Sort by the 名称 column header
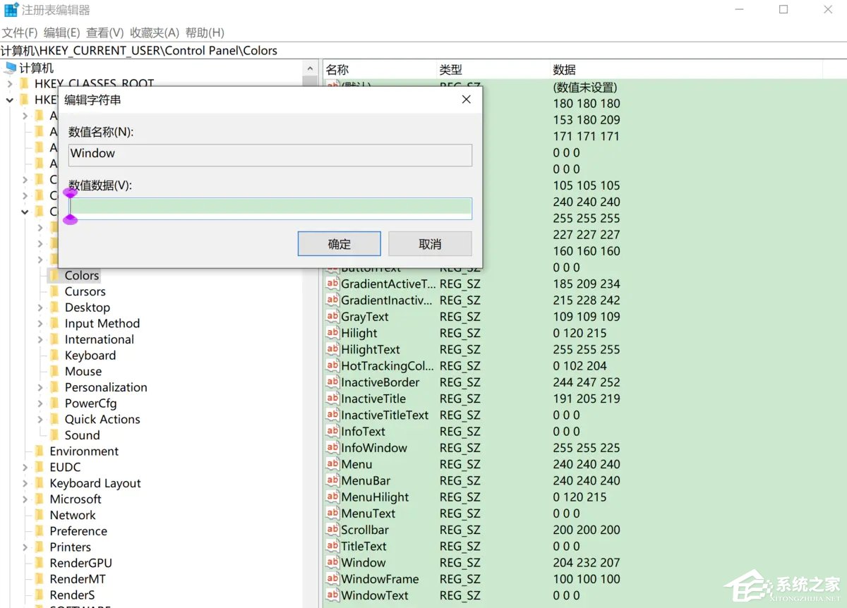The height and width of the screenshot is (608, 847). pyautogui.click(x=337, y=69)
